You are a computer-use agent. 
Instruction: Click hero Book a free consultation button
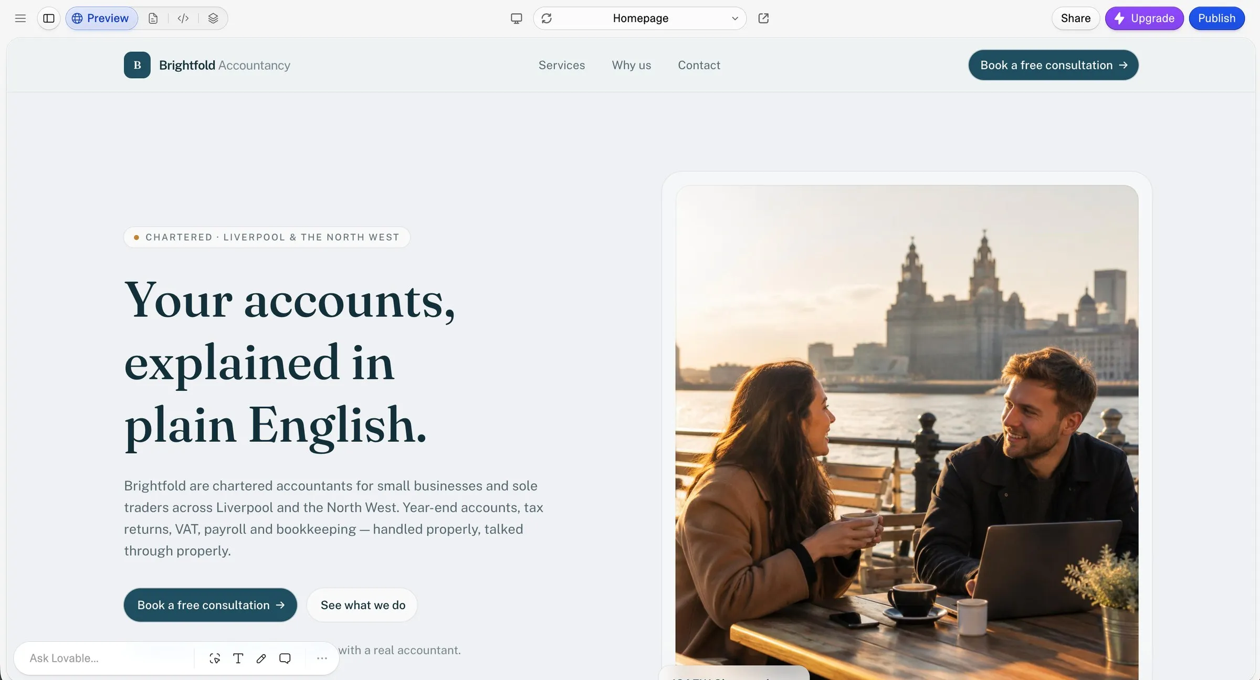211,605
